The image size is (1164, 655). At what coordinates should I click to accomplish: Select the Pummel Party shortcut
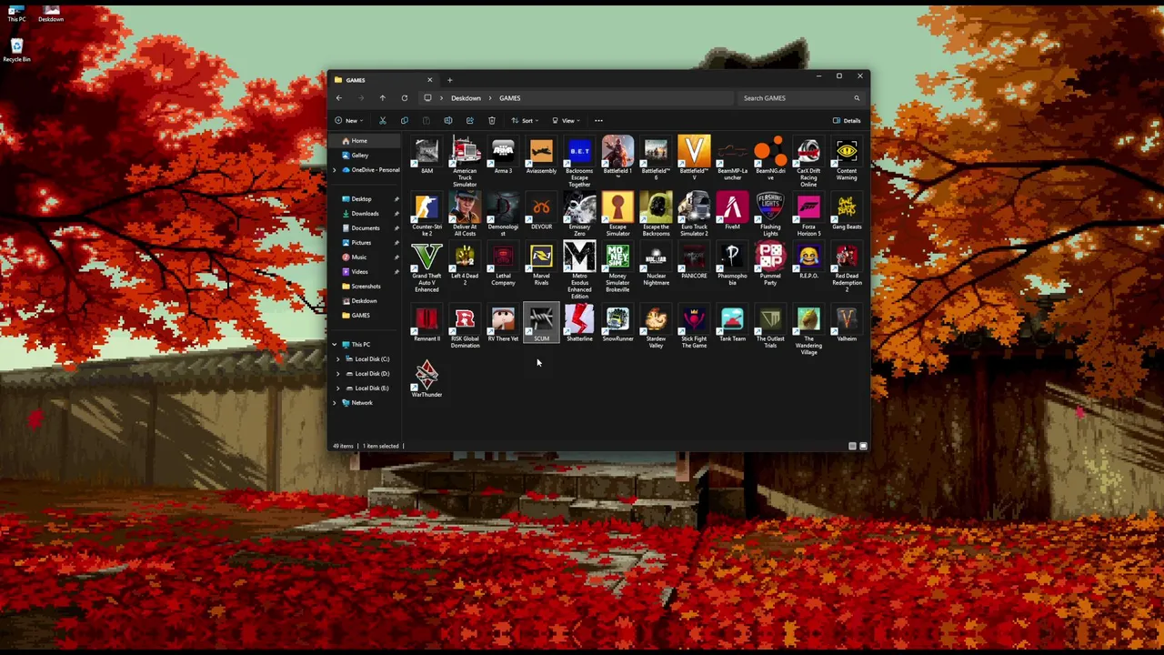pyautogui.click(x=770, y=264)
